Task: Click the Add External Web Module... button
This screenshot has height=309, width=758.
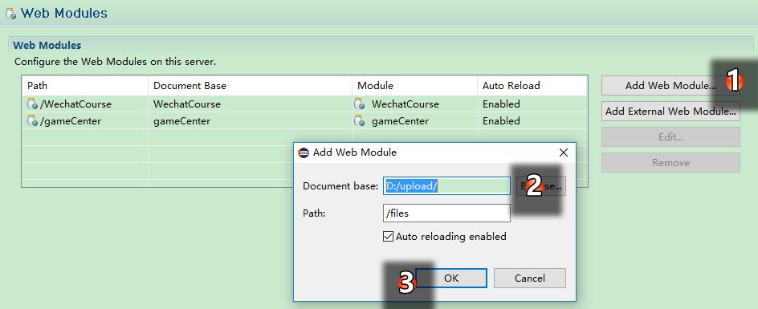Action: pos(670,112)
